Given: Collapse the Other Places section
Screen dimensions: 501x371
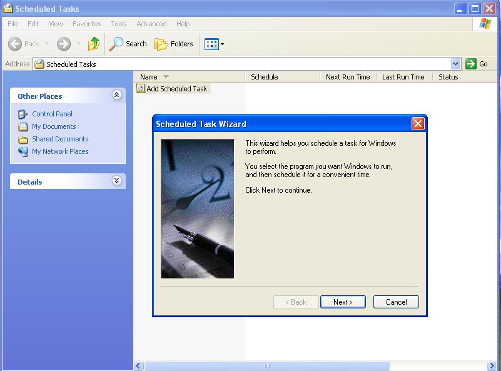Looking at the screenshot, I should click(x=116, y=96).
